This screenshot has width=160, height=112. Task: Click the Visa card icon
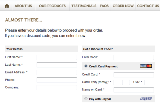tap(143, 66)
